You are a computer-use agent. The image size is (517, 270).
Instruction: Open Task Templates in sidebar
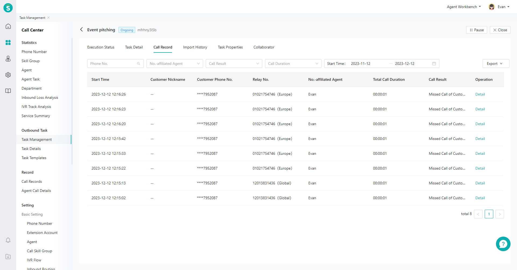[x=34, y=158]
